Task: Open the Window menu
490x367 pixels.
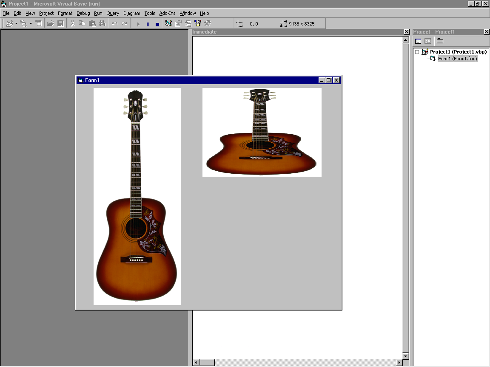Action: tap(188, 13)
